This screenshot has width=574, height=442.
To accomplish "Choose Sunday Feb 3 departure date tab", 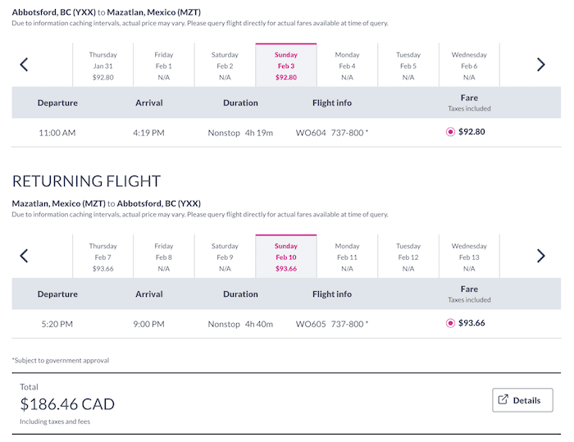I will [286, 65].
